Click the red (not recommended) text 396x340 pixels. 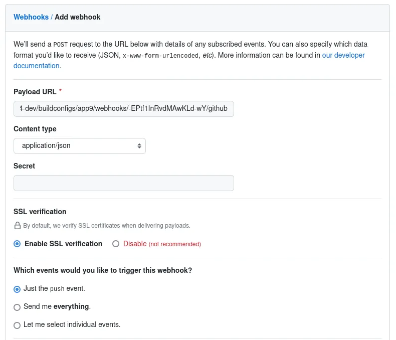coord(175,244)
